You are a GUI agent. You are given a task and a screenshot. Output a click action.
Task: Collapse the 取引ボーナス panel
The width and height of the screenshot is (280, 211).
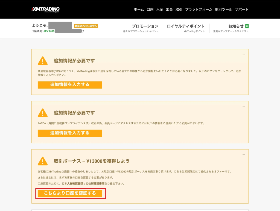244,155
